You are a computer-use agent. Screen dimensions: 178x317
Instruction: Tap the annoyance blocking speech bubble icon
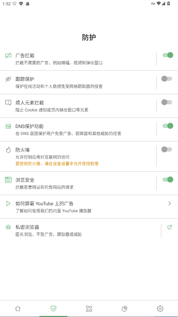(8, 103)
